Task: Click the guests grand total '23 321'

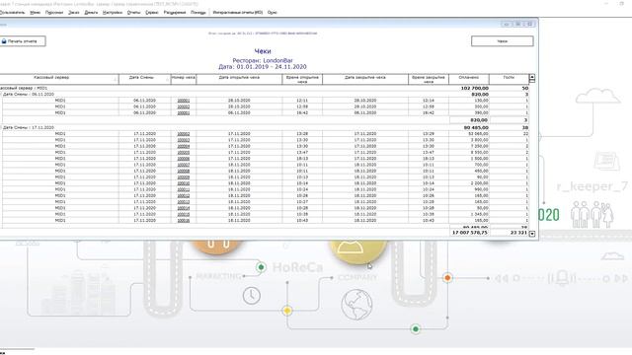Action: pyautogui.click(x=518, y=233)
